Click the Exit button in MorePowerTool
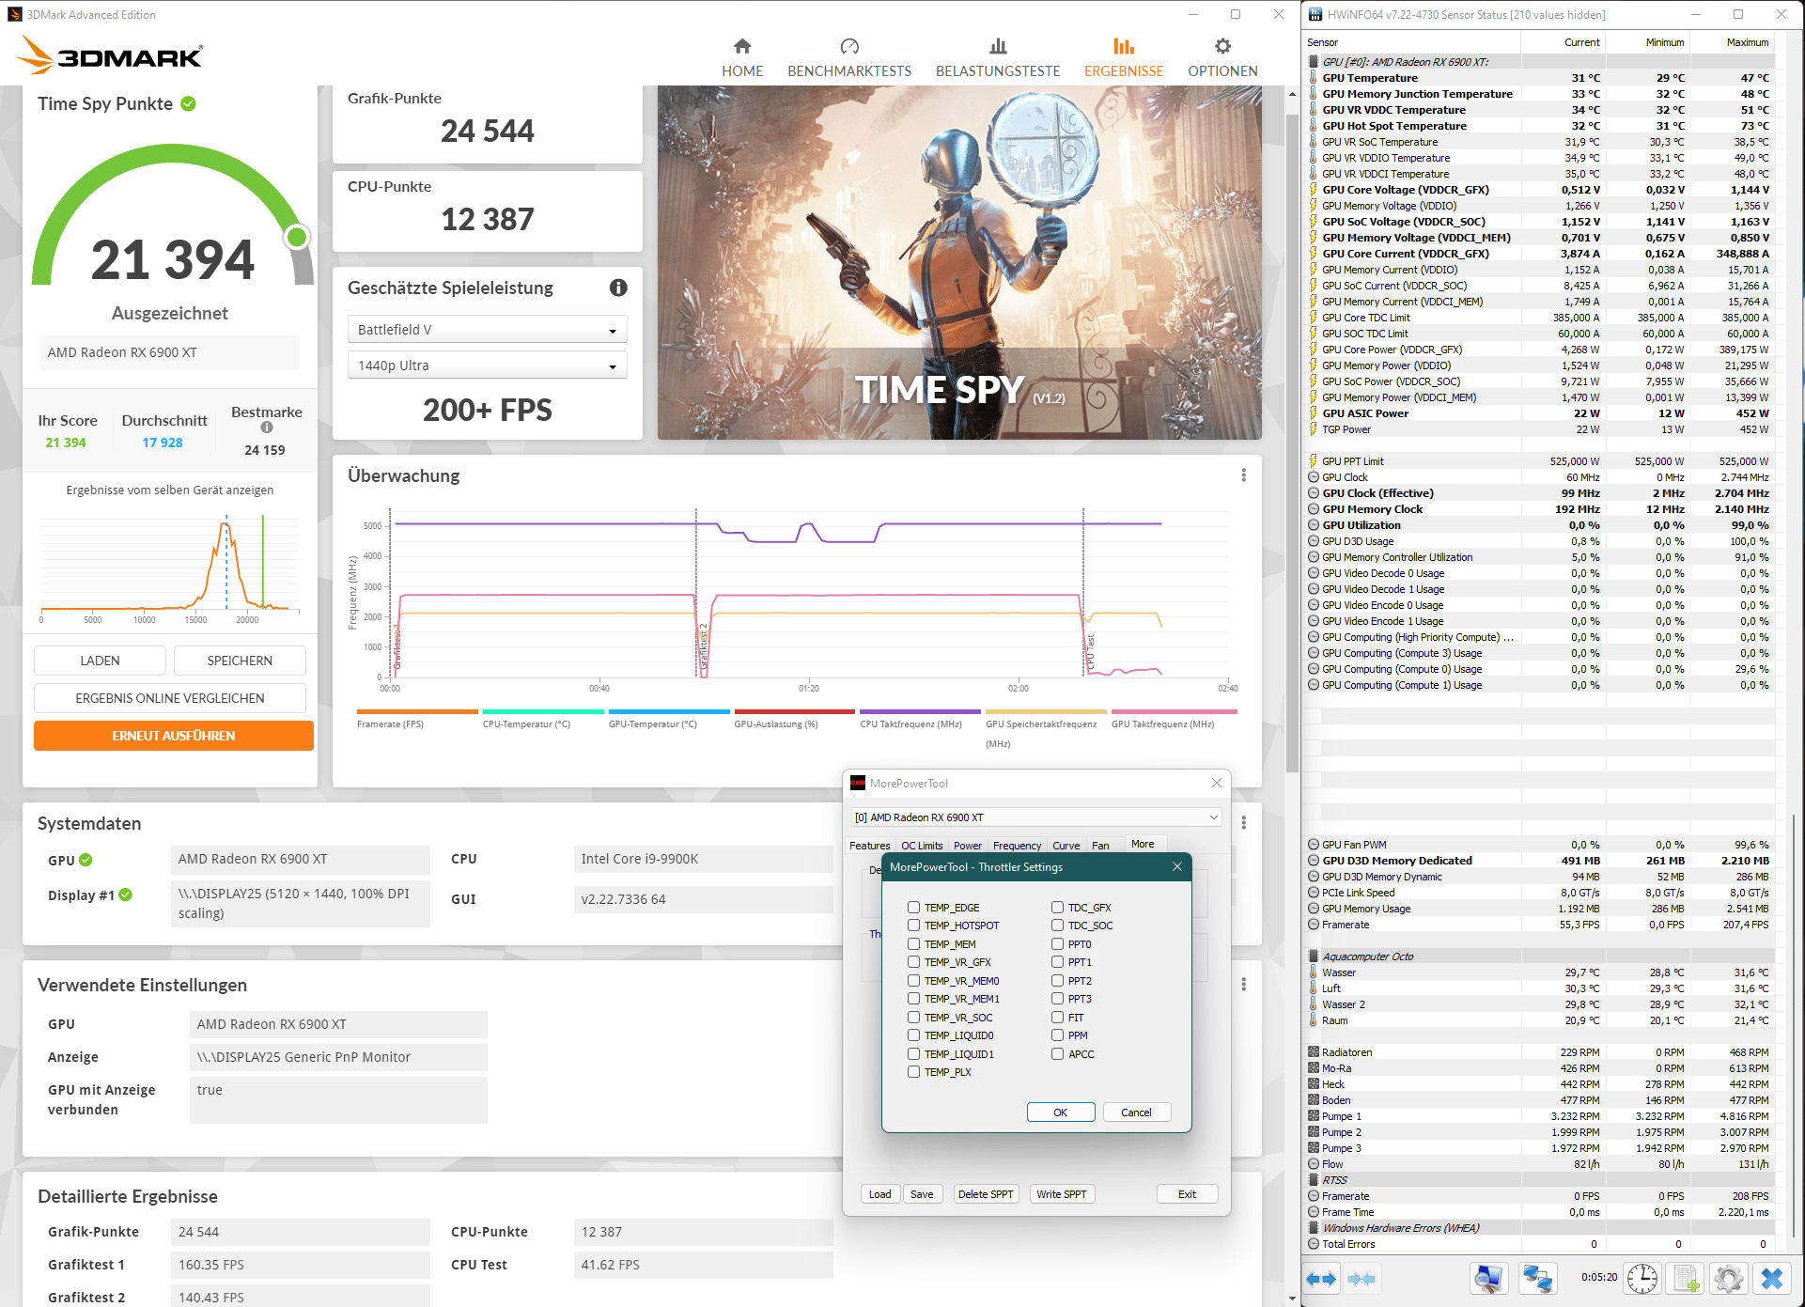This screenshot has height=1307, width=1805. click(1188, 1194)
